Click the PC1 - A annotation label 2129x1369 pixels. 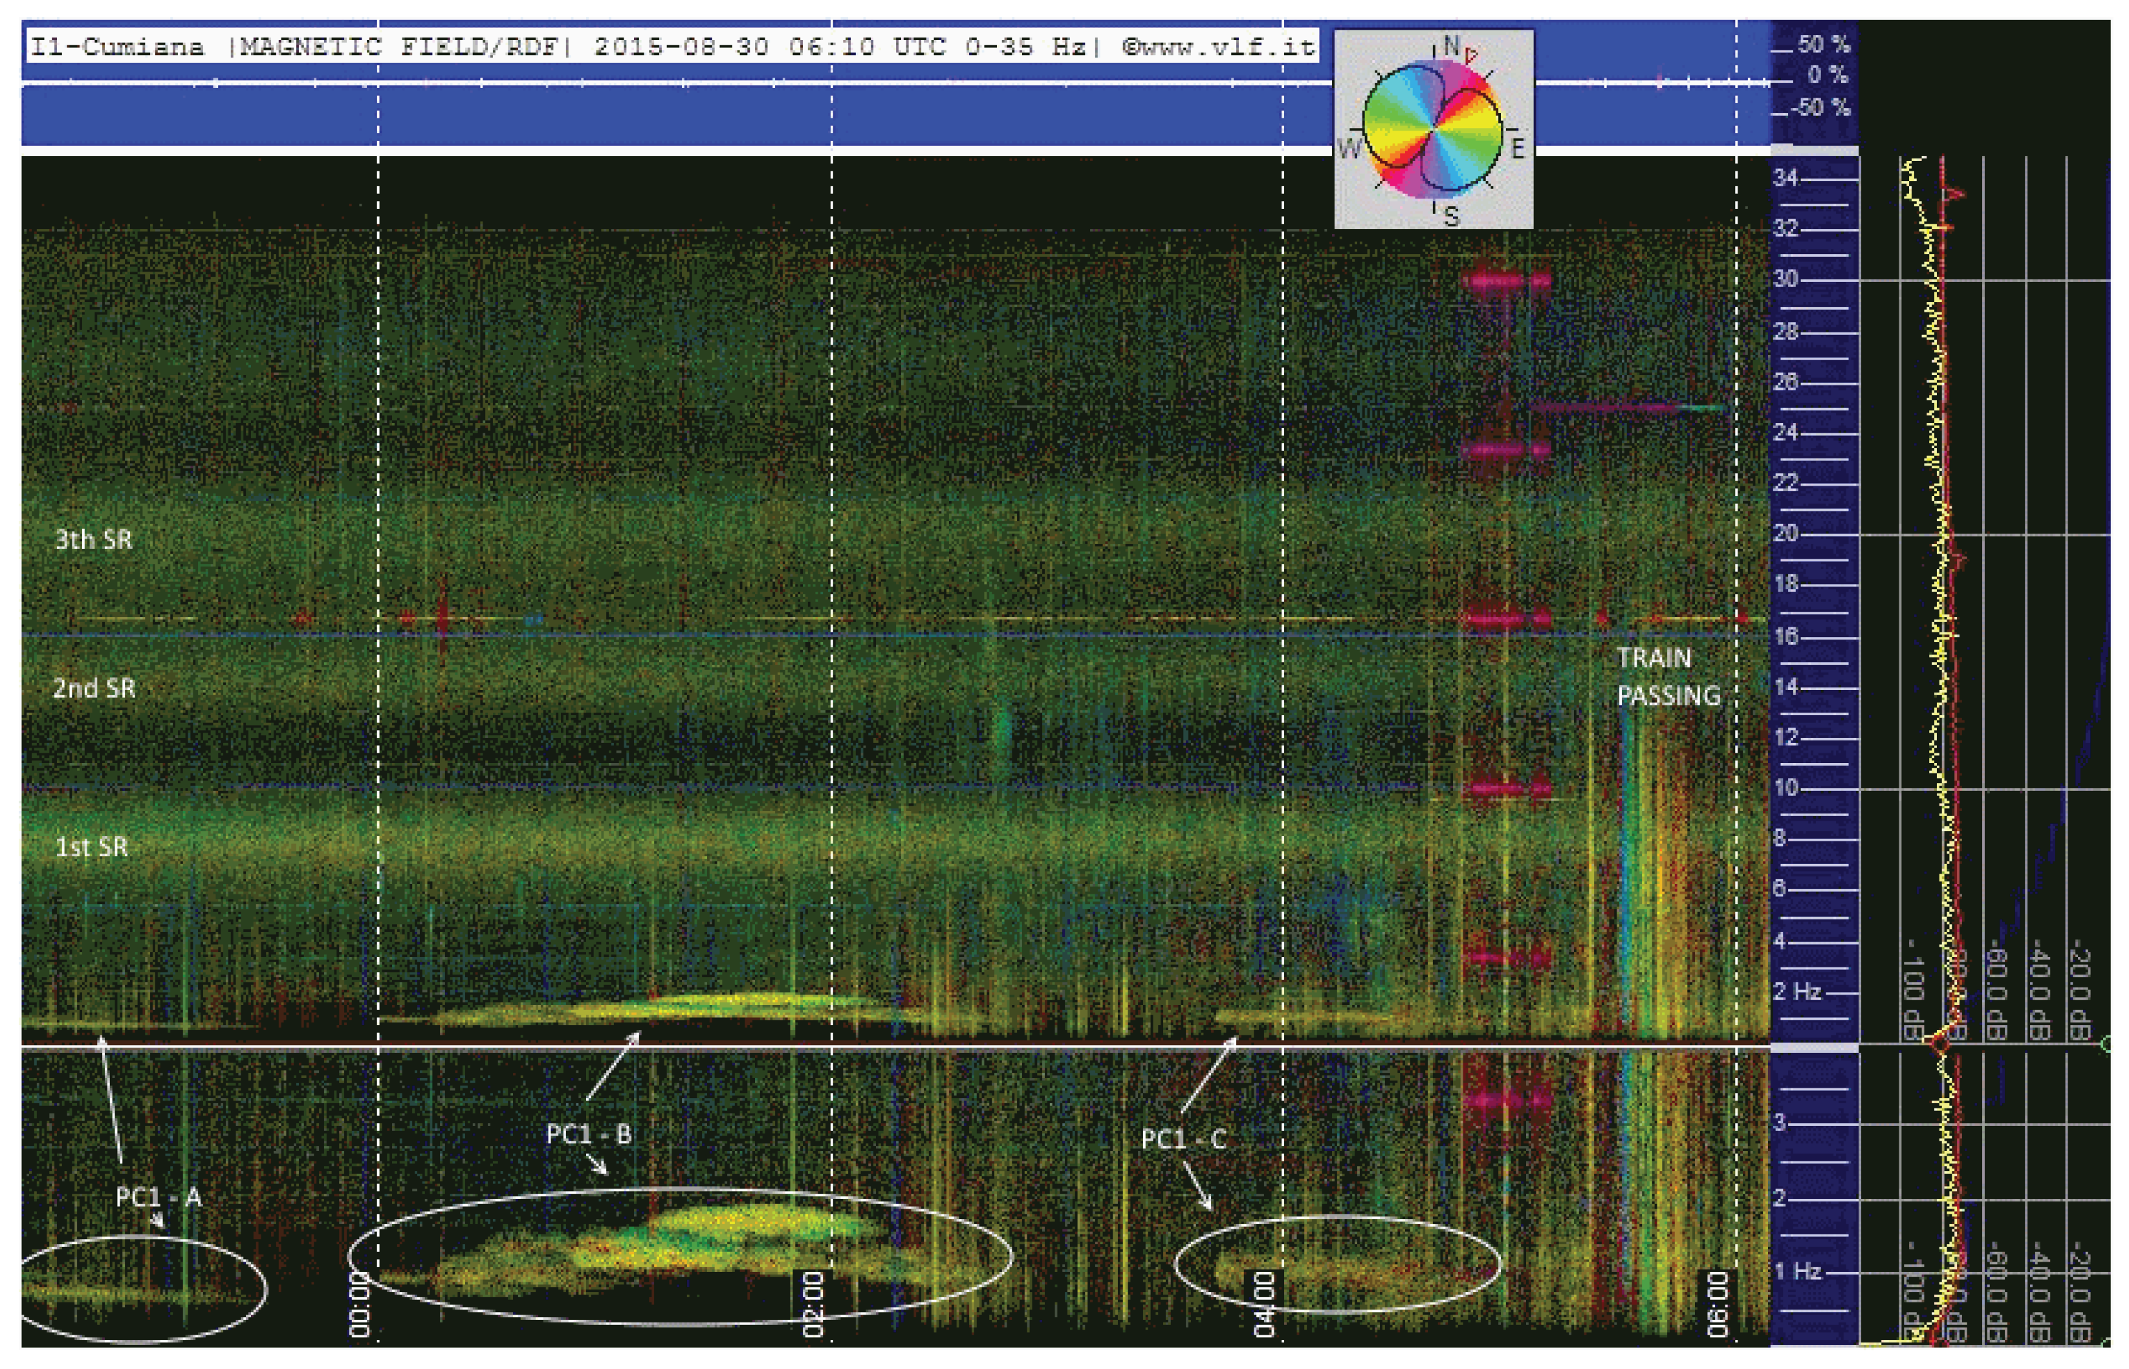(158, 1198)
